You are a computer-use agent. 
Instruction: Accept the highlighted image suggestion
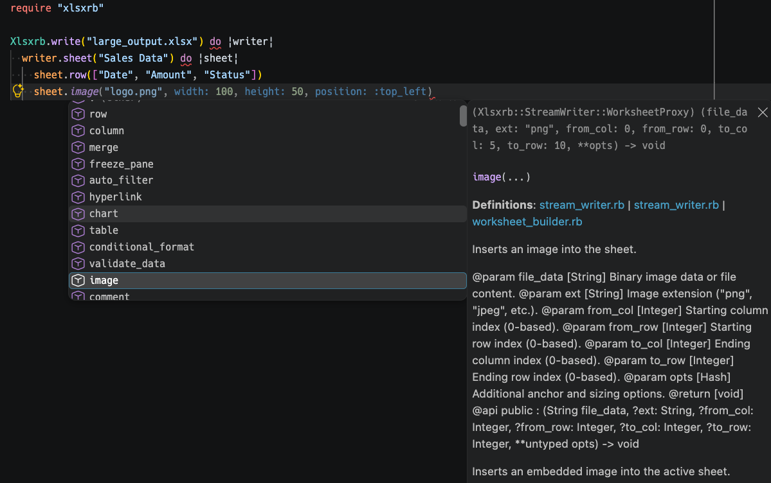268,281
